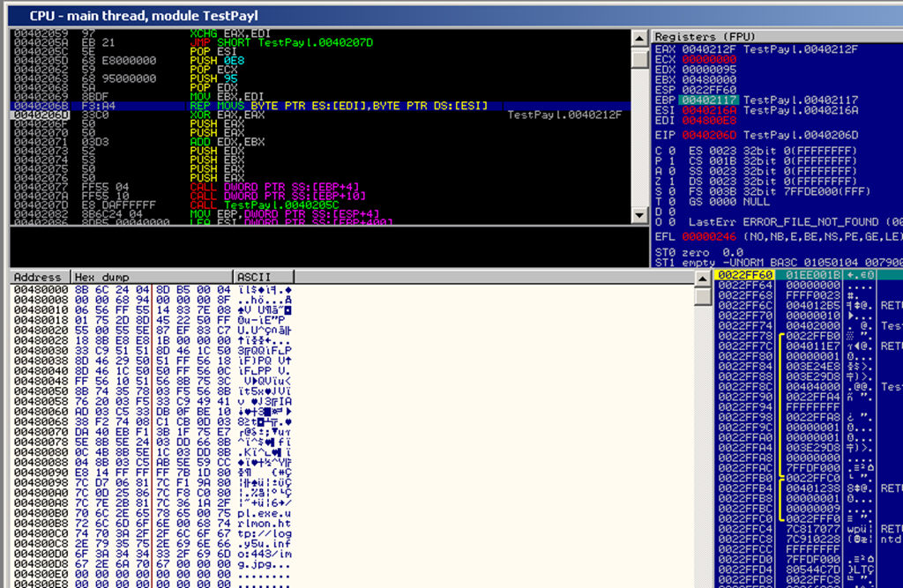
Task: Click the disassembly pane scroll-up arrow
Action: coord(640,36)
